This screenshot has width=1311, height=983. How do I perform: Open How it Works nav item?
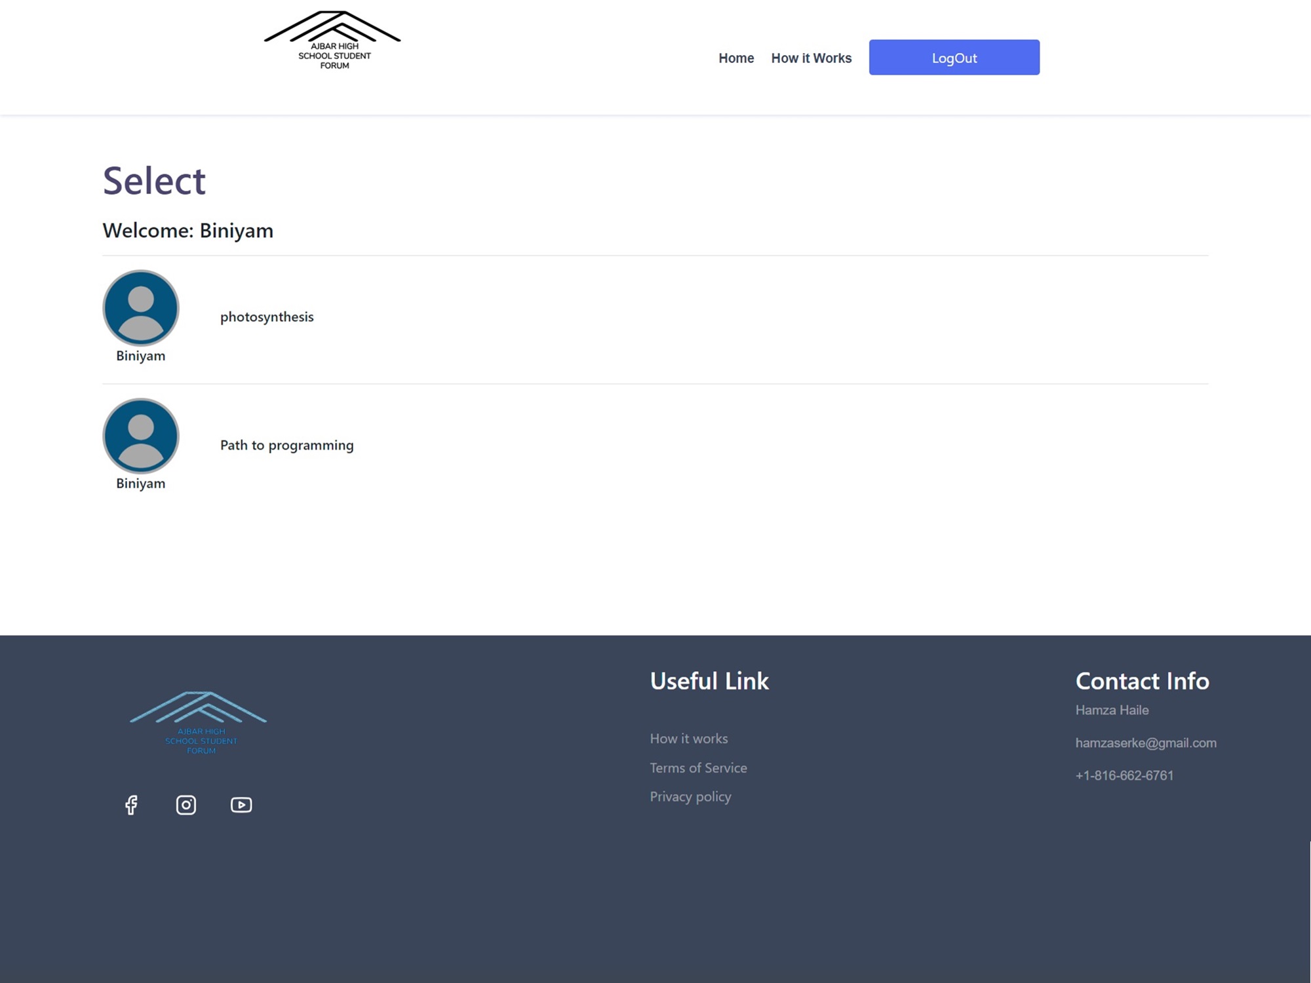[x=811, y=58]
